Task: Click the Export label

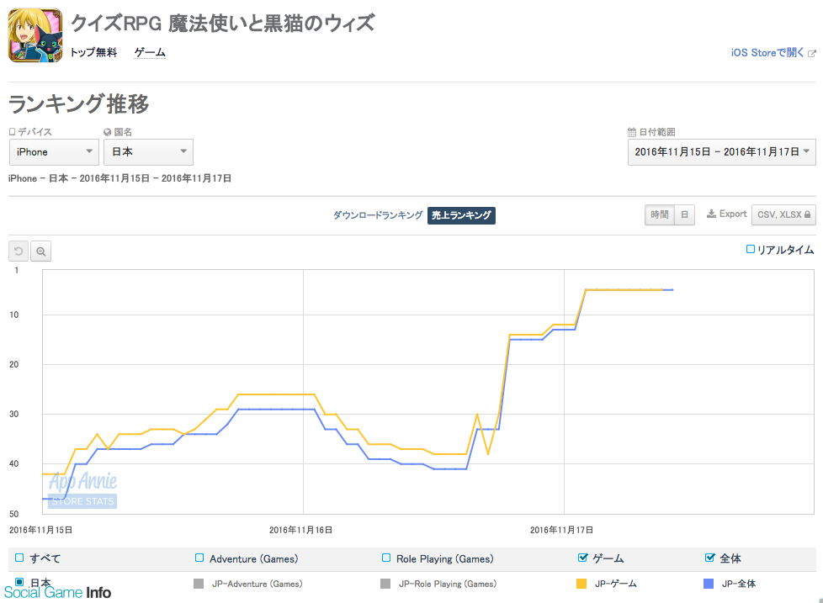Action: [x=733, y=214]
